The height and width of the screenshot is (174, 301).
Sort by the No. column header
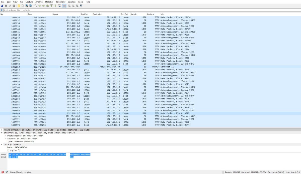click(14, 14)
